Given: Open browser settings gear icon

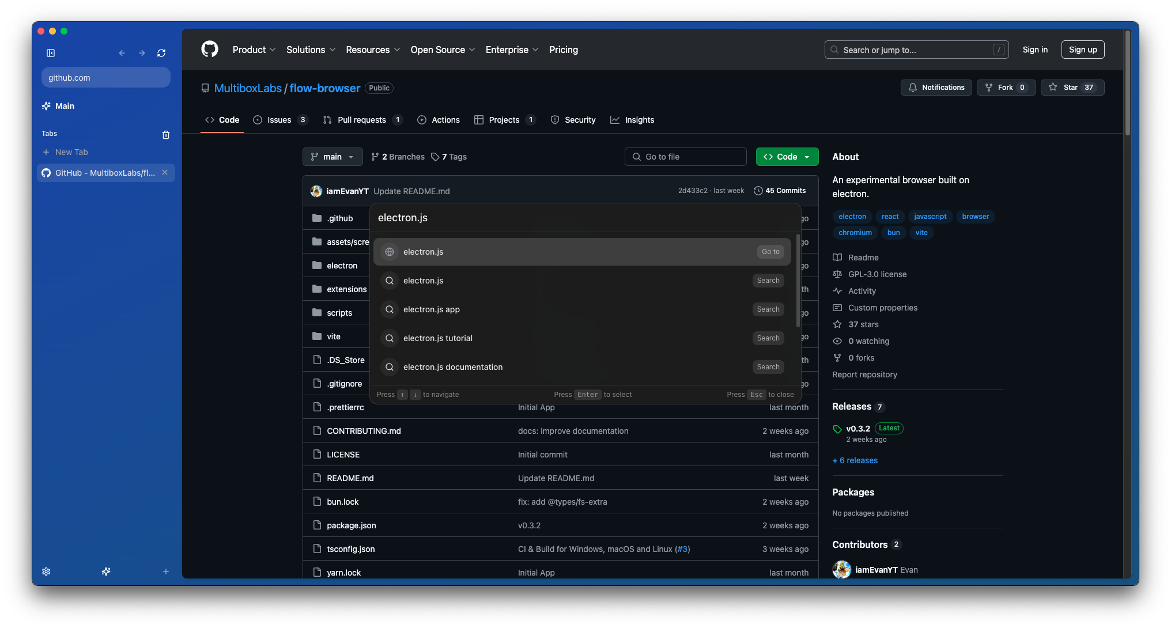Looking at the screenshot, I should 46,572.
